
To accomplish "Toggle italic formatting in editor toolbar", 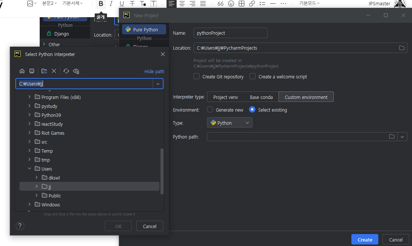I will [111, 4].
